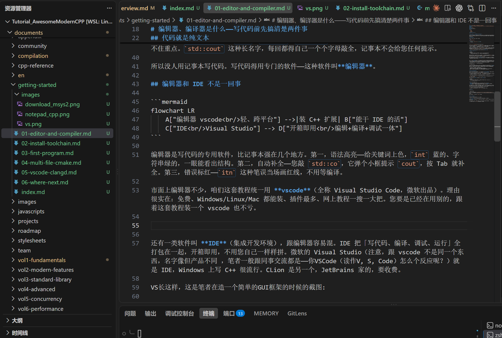The height and width of the screenshot is (338, 502).
Task: Expand the 时间线 timeline section
Action: (8, 333)
